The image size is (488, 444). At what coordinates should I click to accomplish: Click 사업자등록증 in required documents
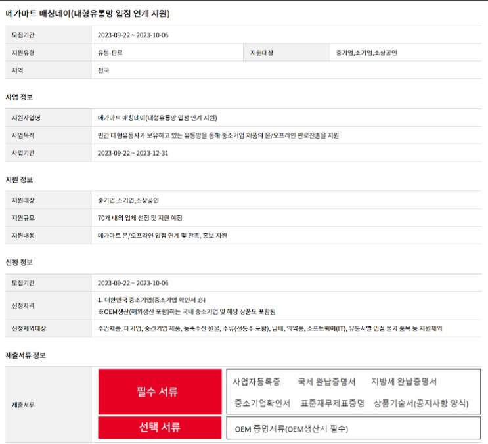coord(257,382)
